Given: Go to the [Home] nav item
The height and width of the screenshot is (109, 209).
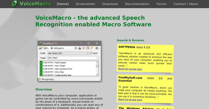Looking at the screenshot, I should pyautogui.click(x=63, y=4).
